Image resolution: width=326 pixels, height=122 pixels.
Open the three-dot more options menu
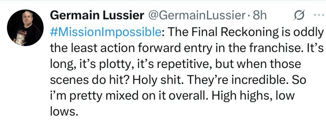click(320, 16)
